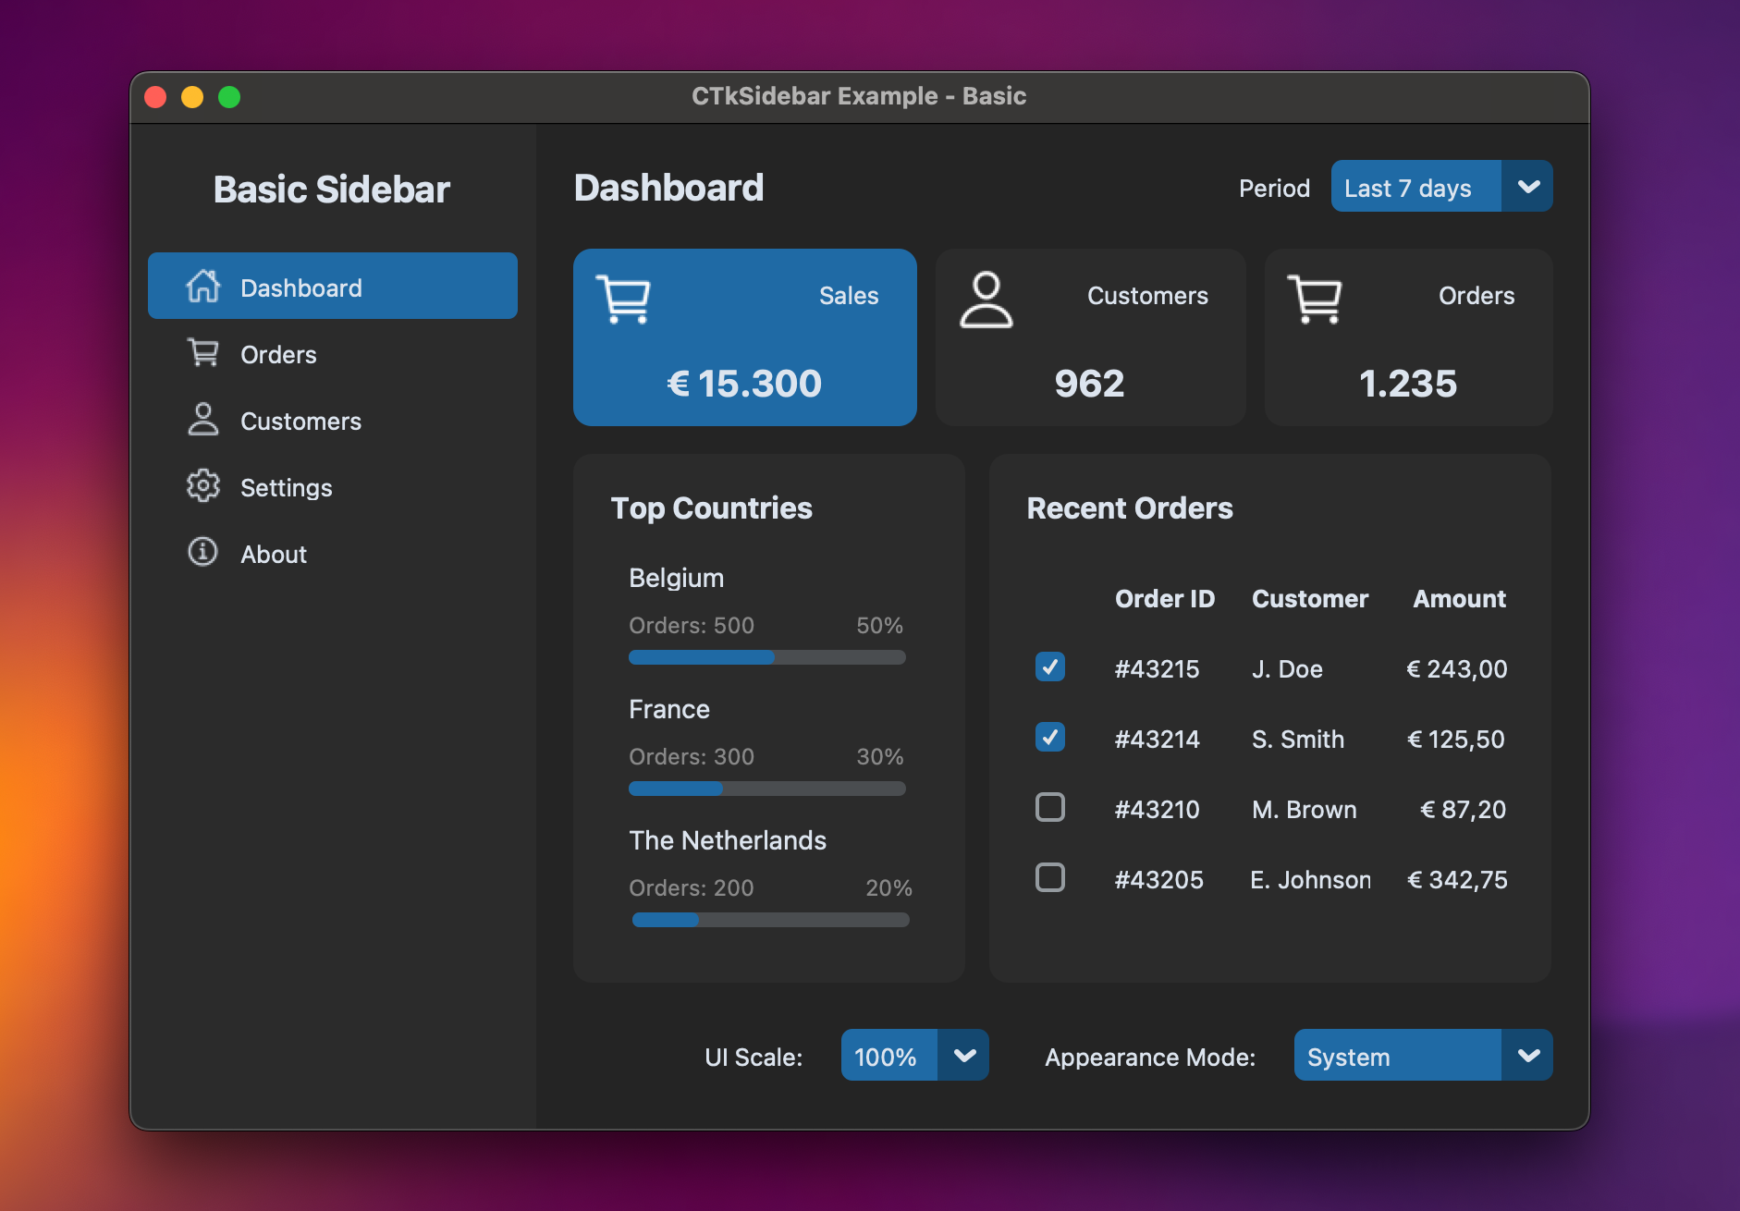Click 'Orders: 500' text under Belgium

[692, 626]
